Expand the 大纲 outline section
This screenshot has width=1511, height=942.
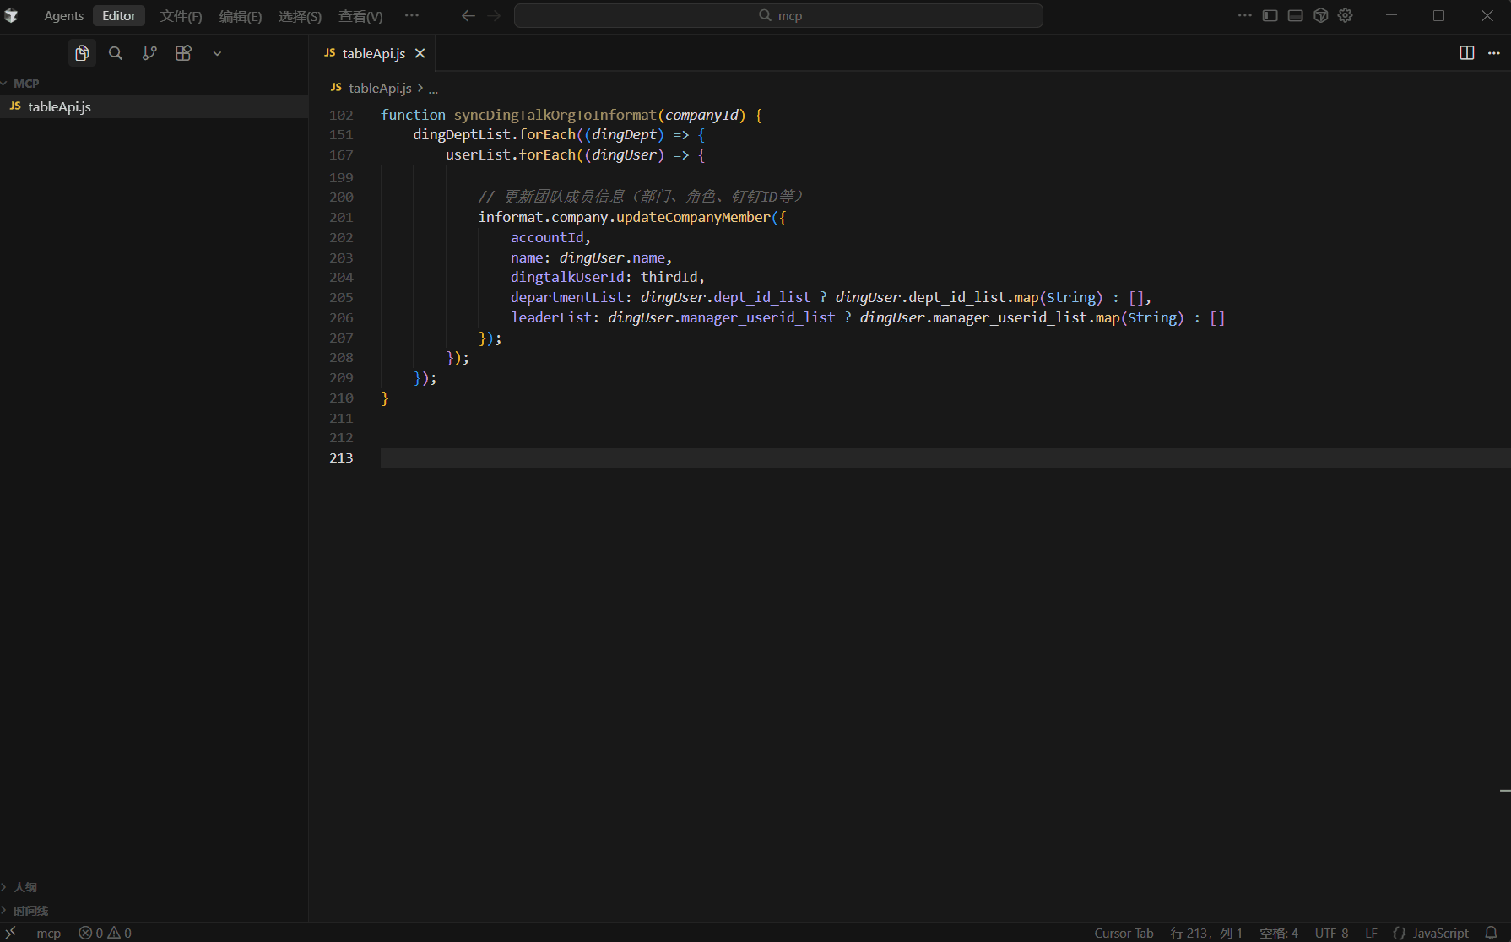click(x=25, y=887)
